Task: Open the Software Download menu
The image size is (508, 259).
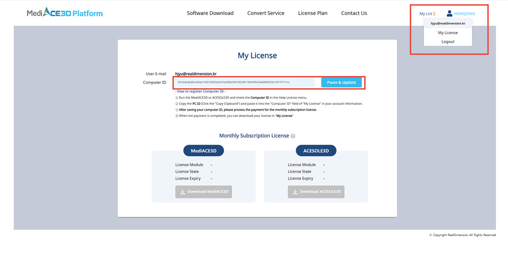Action: click(x=210, y=13)
